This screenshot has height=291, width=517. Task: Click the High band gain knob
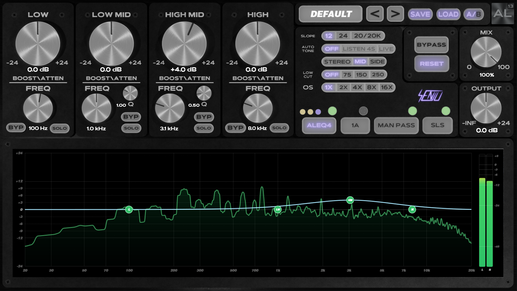[258, 44]
